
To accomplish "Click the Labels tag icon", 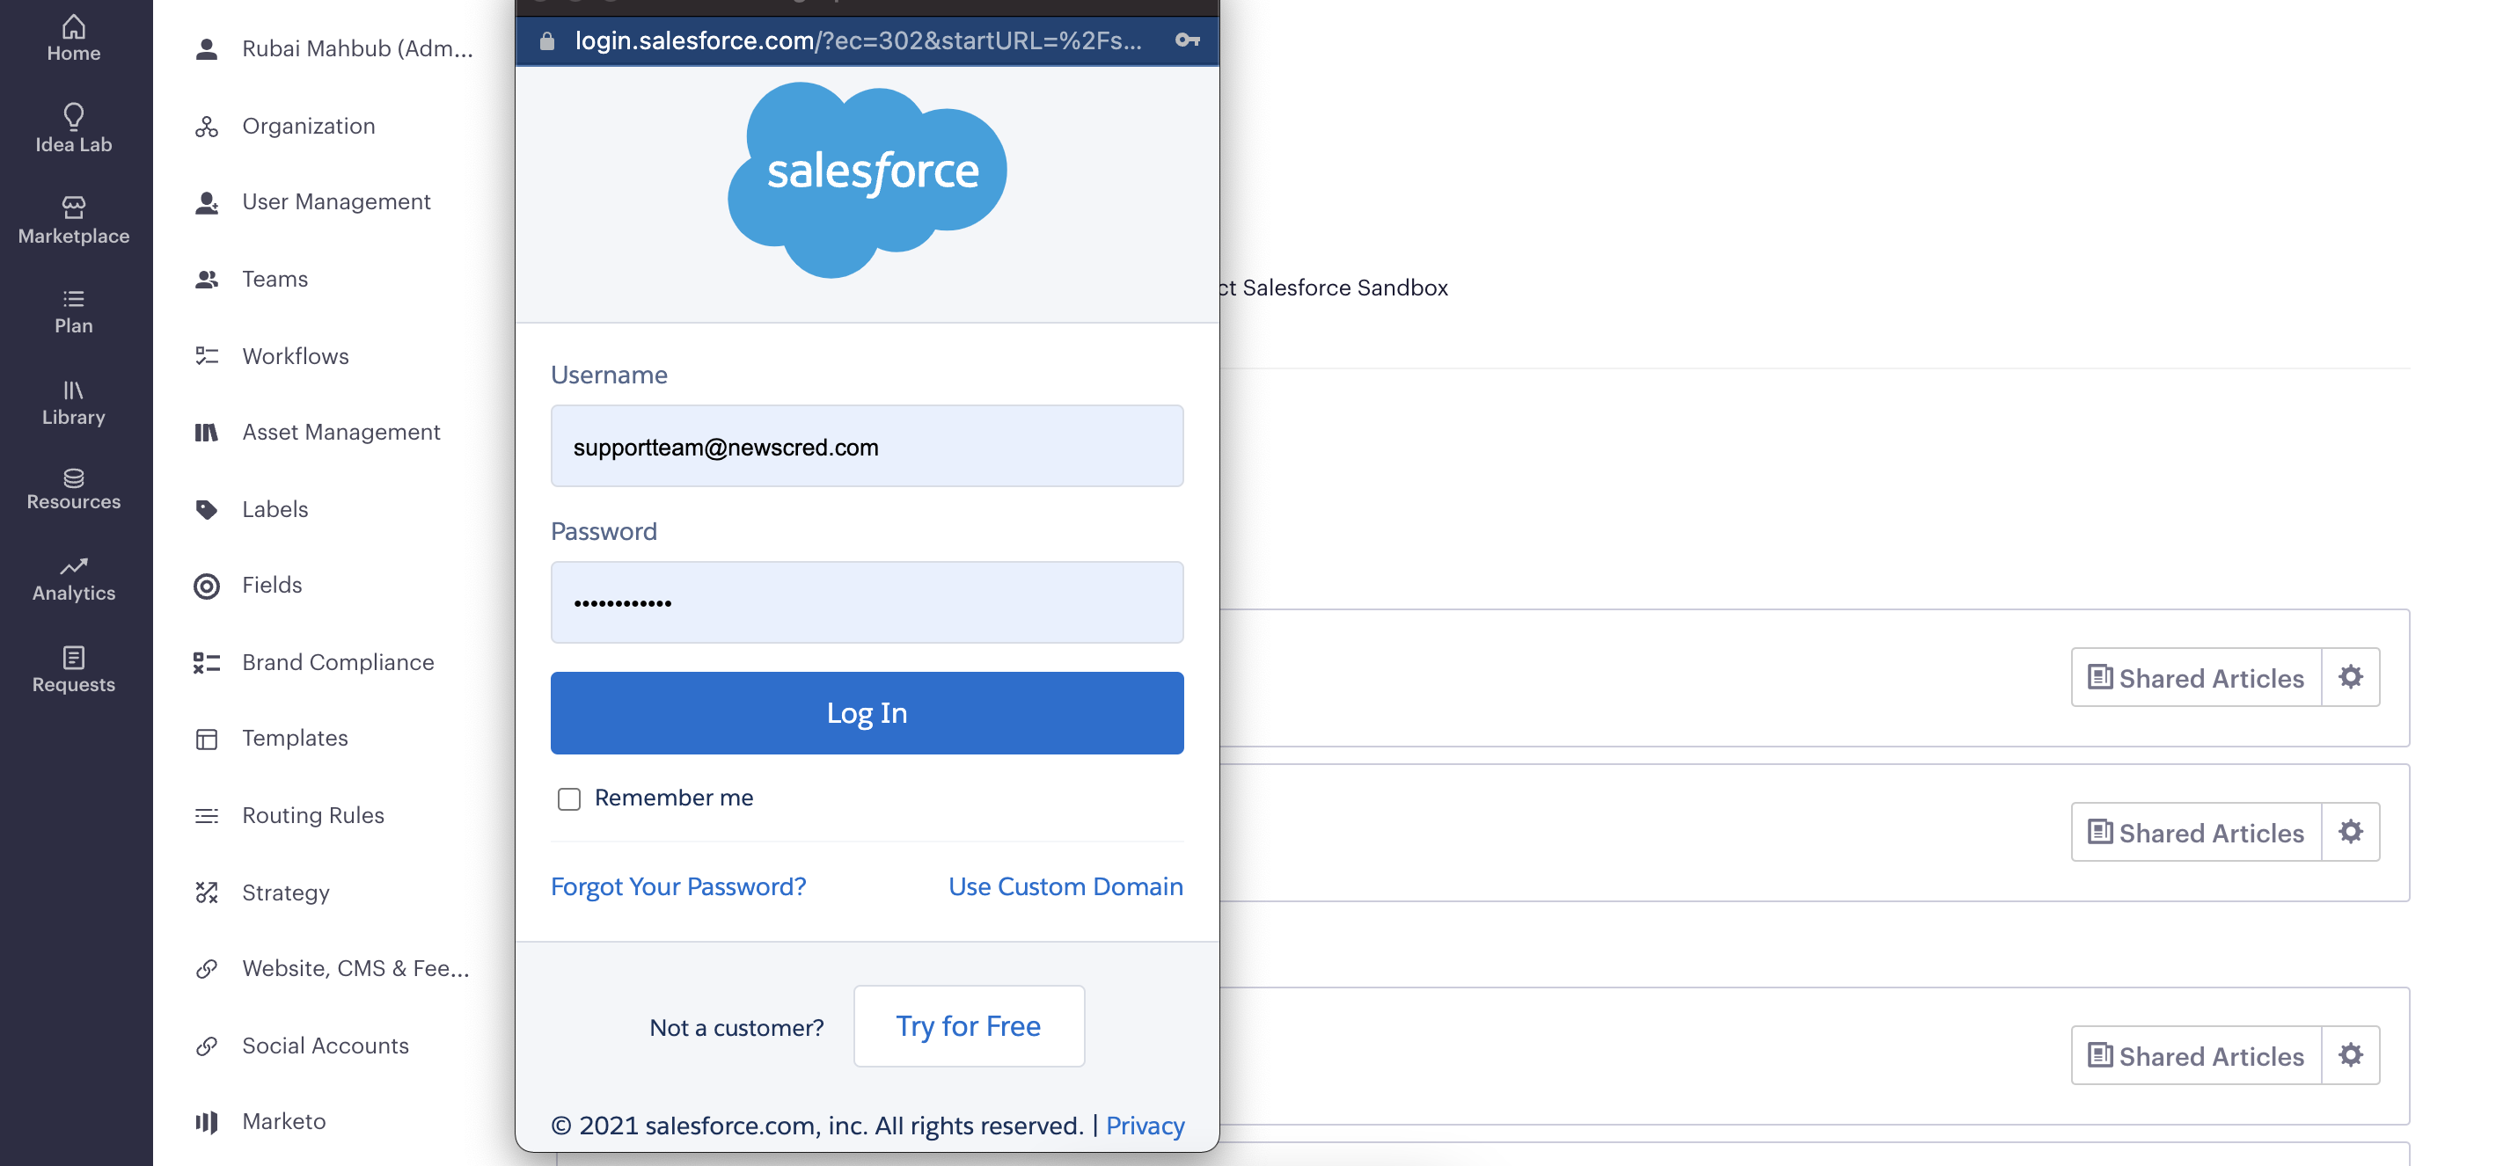I will pos(206,509).
